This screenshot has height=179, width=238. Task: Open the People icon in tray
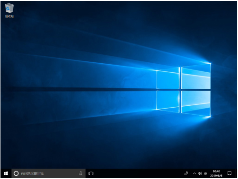click(186, 173)
